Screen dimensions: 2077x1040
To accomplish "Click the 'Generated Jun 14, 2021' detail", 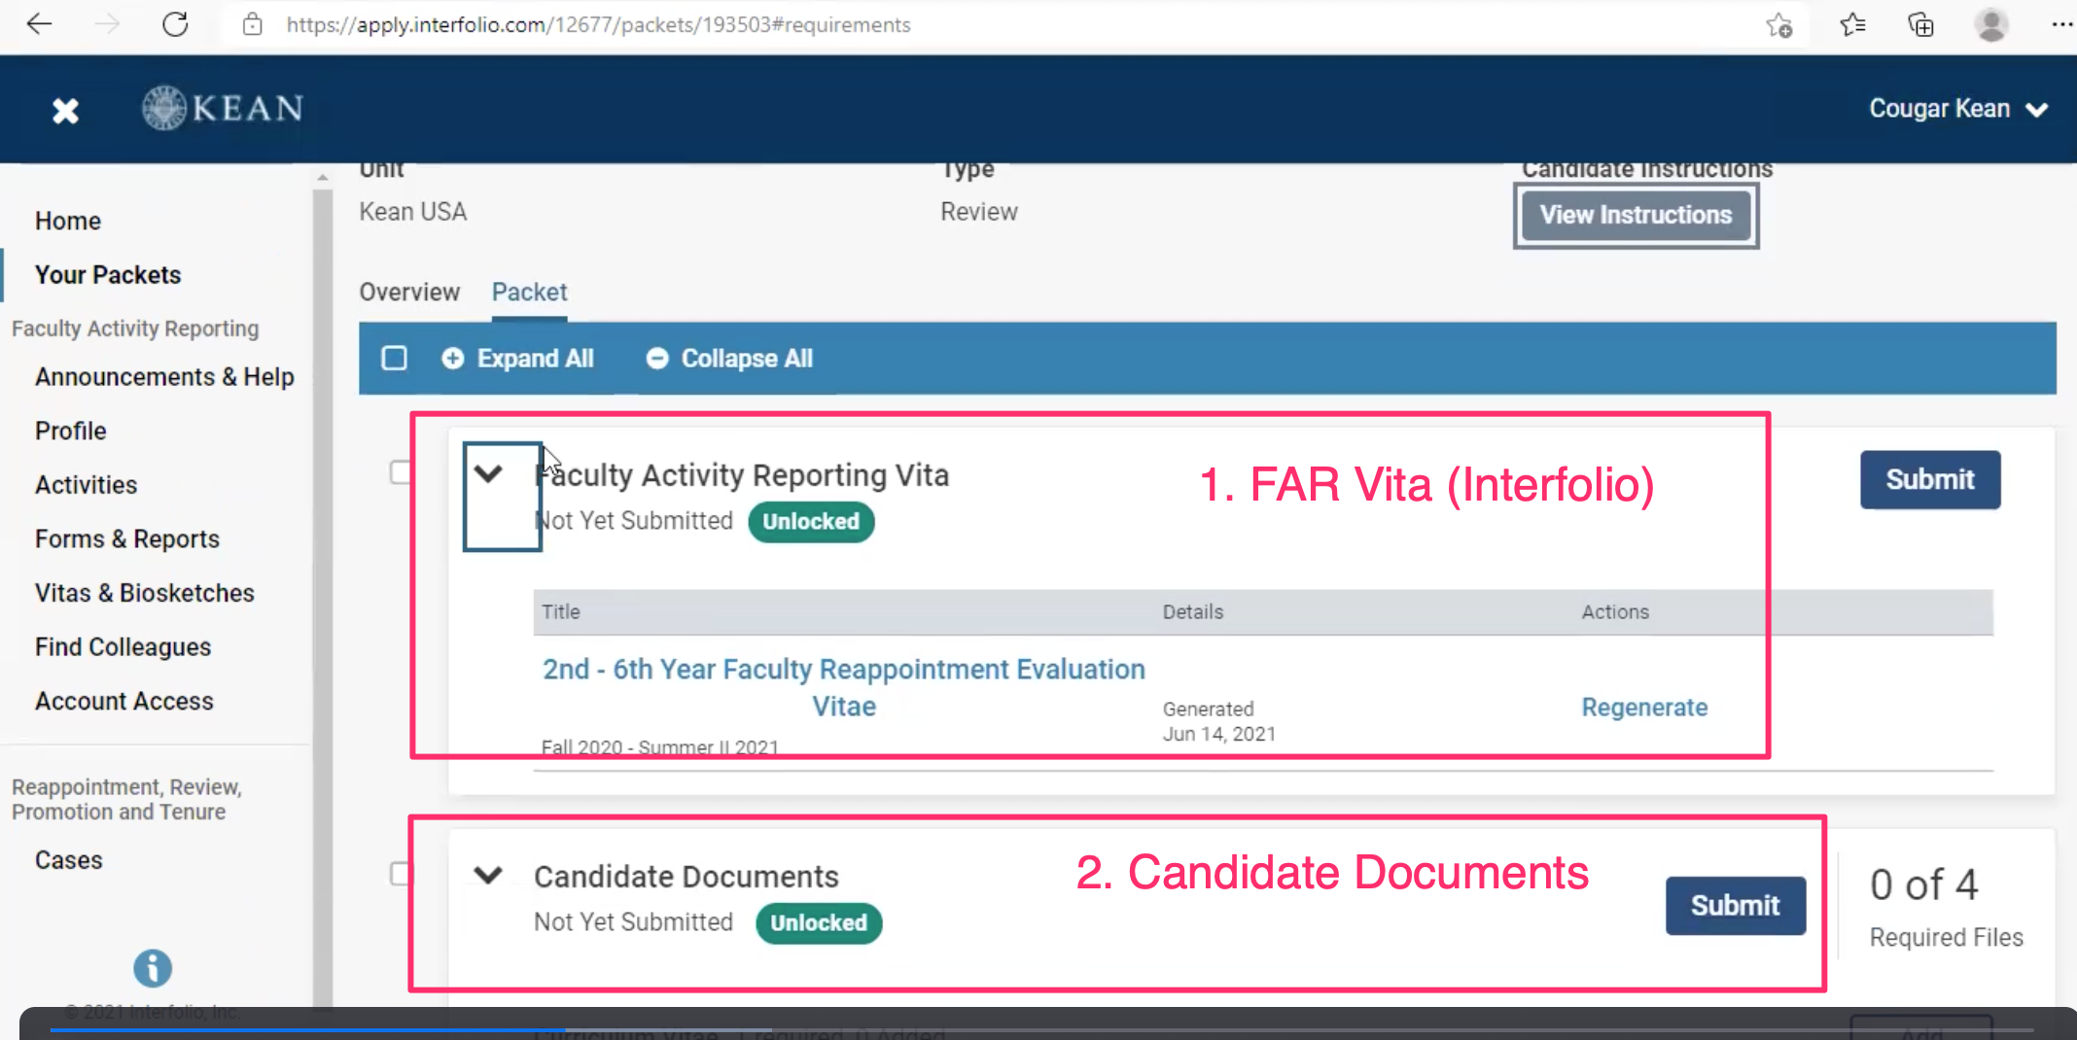I will click(1219, 721).
